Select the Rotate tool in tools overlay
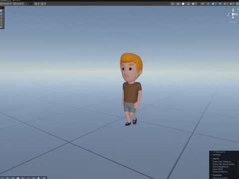 (x=1, y=17)
